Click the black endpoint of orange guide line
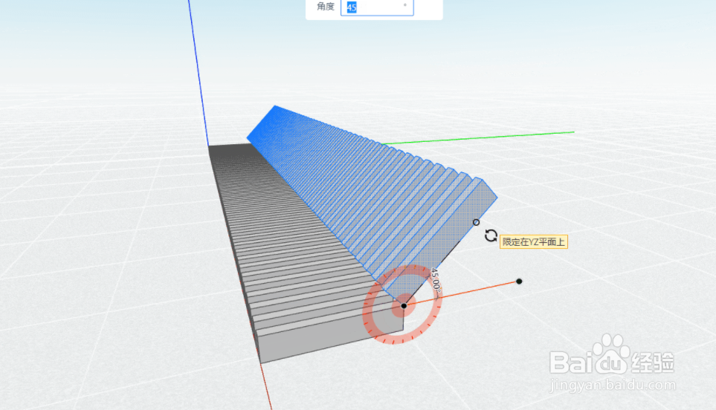Image resolution: width=716 pixels, height=410 pixels. coord(519,282)
